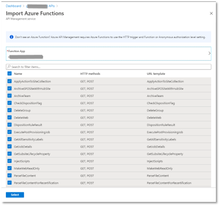Uncheck the GetSubsiteLifecycleProperty checkbox

click(x=10, y=154)
